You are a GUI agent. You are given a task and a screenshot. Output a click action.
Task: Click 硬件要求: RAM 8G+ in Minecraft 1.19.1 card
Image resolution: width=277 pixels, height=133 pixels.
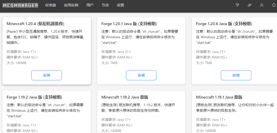[212, 125]
